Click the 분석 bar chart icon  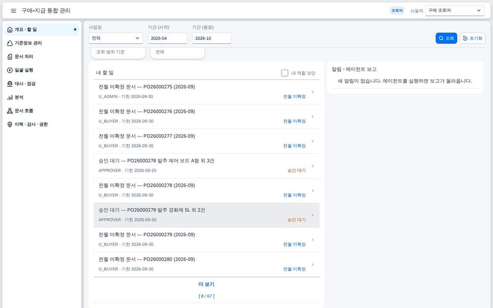pos(10,97)
